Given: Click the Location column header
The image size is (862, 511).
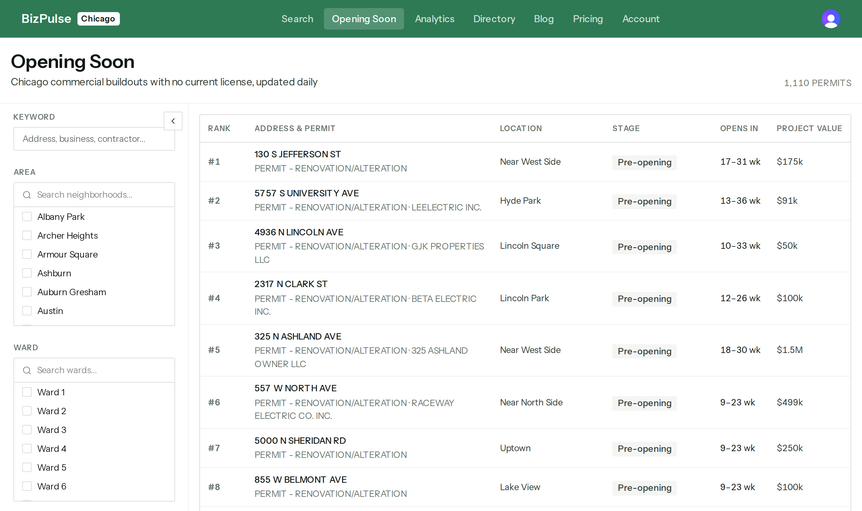Looking at the screenshot, I should point(521,128).
